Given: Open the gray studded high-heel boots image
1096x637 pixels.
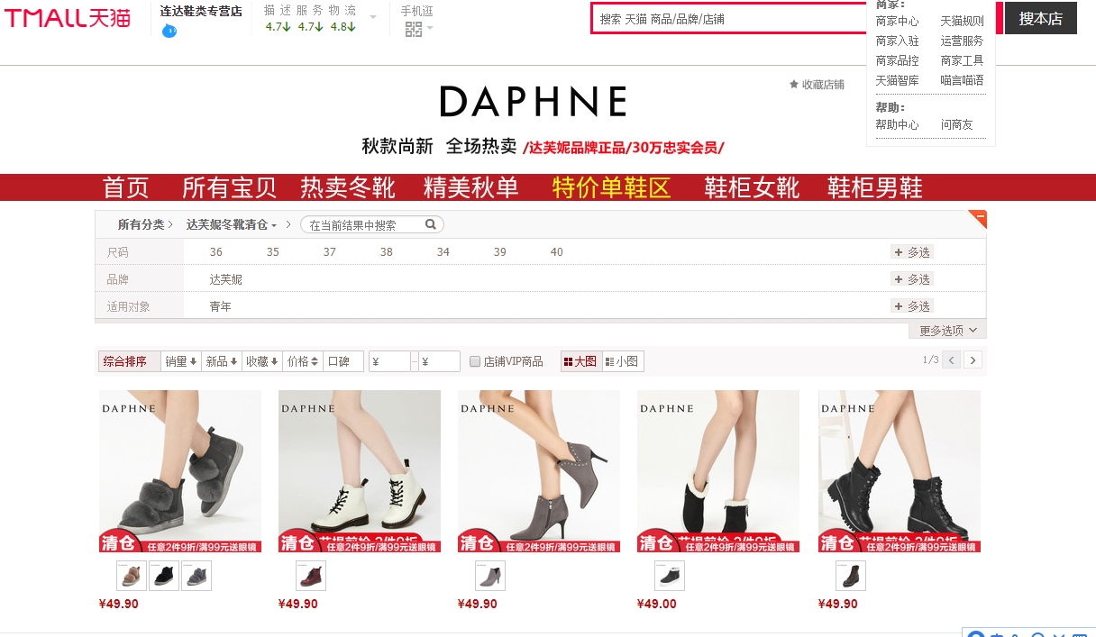Looking at the screenshot, I should coord(539,471).
